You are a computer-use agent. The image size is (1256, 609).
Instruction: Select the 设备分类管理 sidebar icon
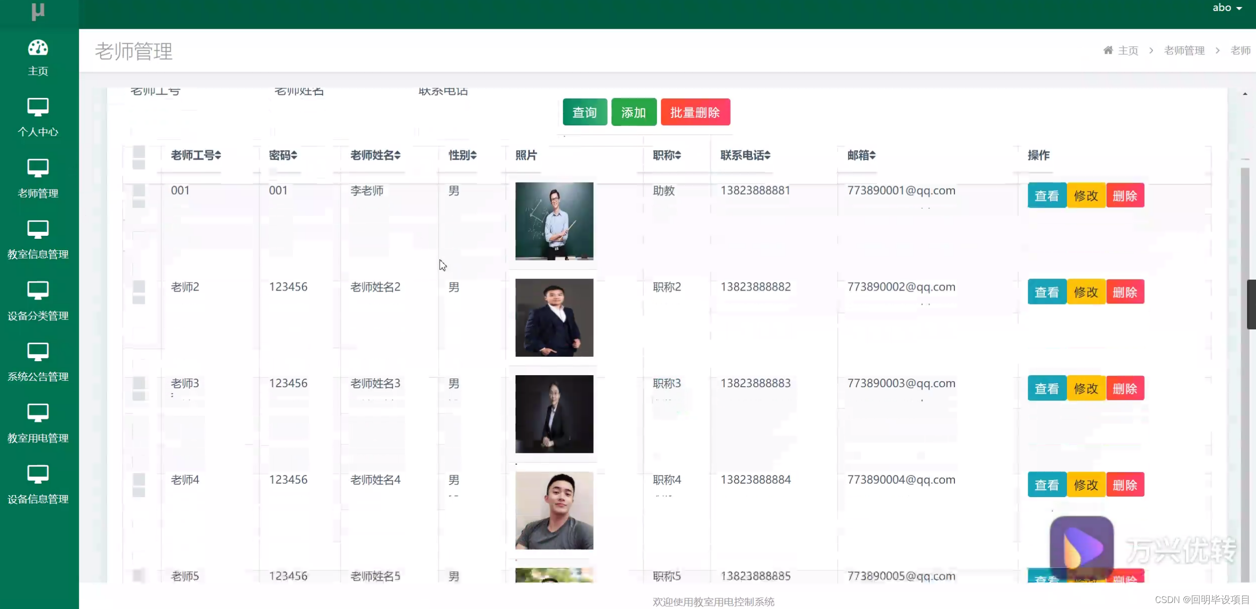[38, 290]
